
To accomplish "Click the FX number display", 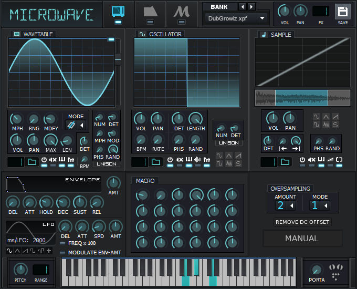I will click(x=321, y=11).
